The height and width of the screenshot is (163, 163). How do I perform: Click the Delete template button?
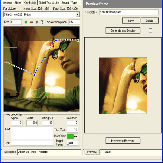(x=150, y=21)
